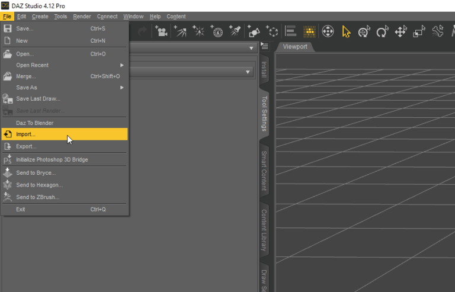Open the Tools menu
Image resolution: width=455 pixels, height=292 pixels.
point(60,17)
